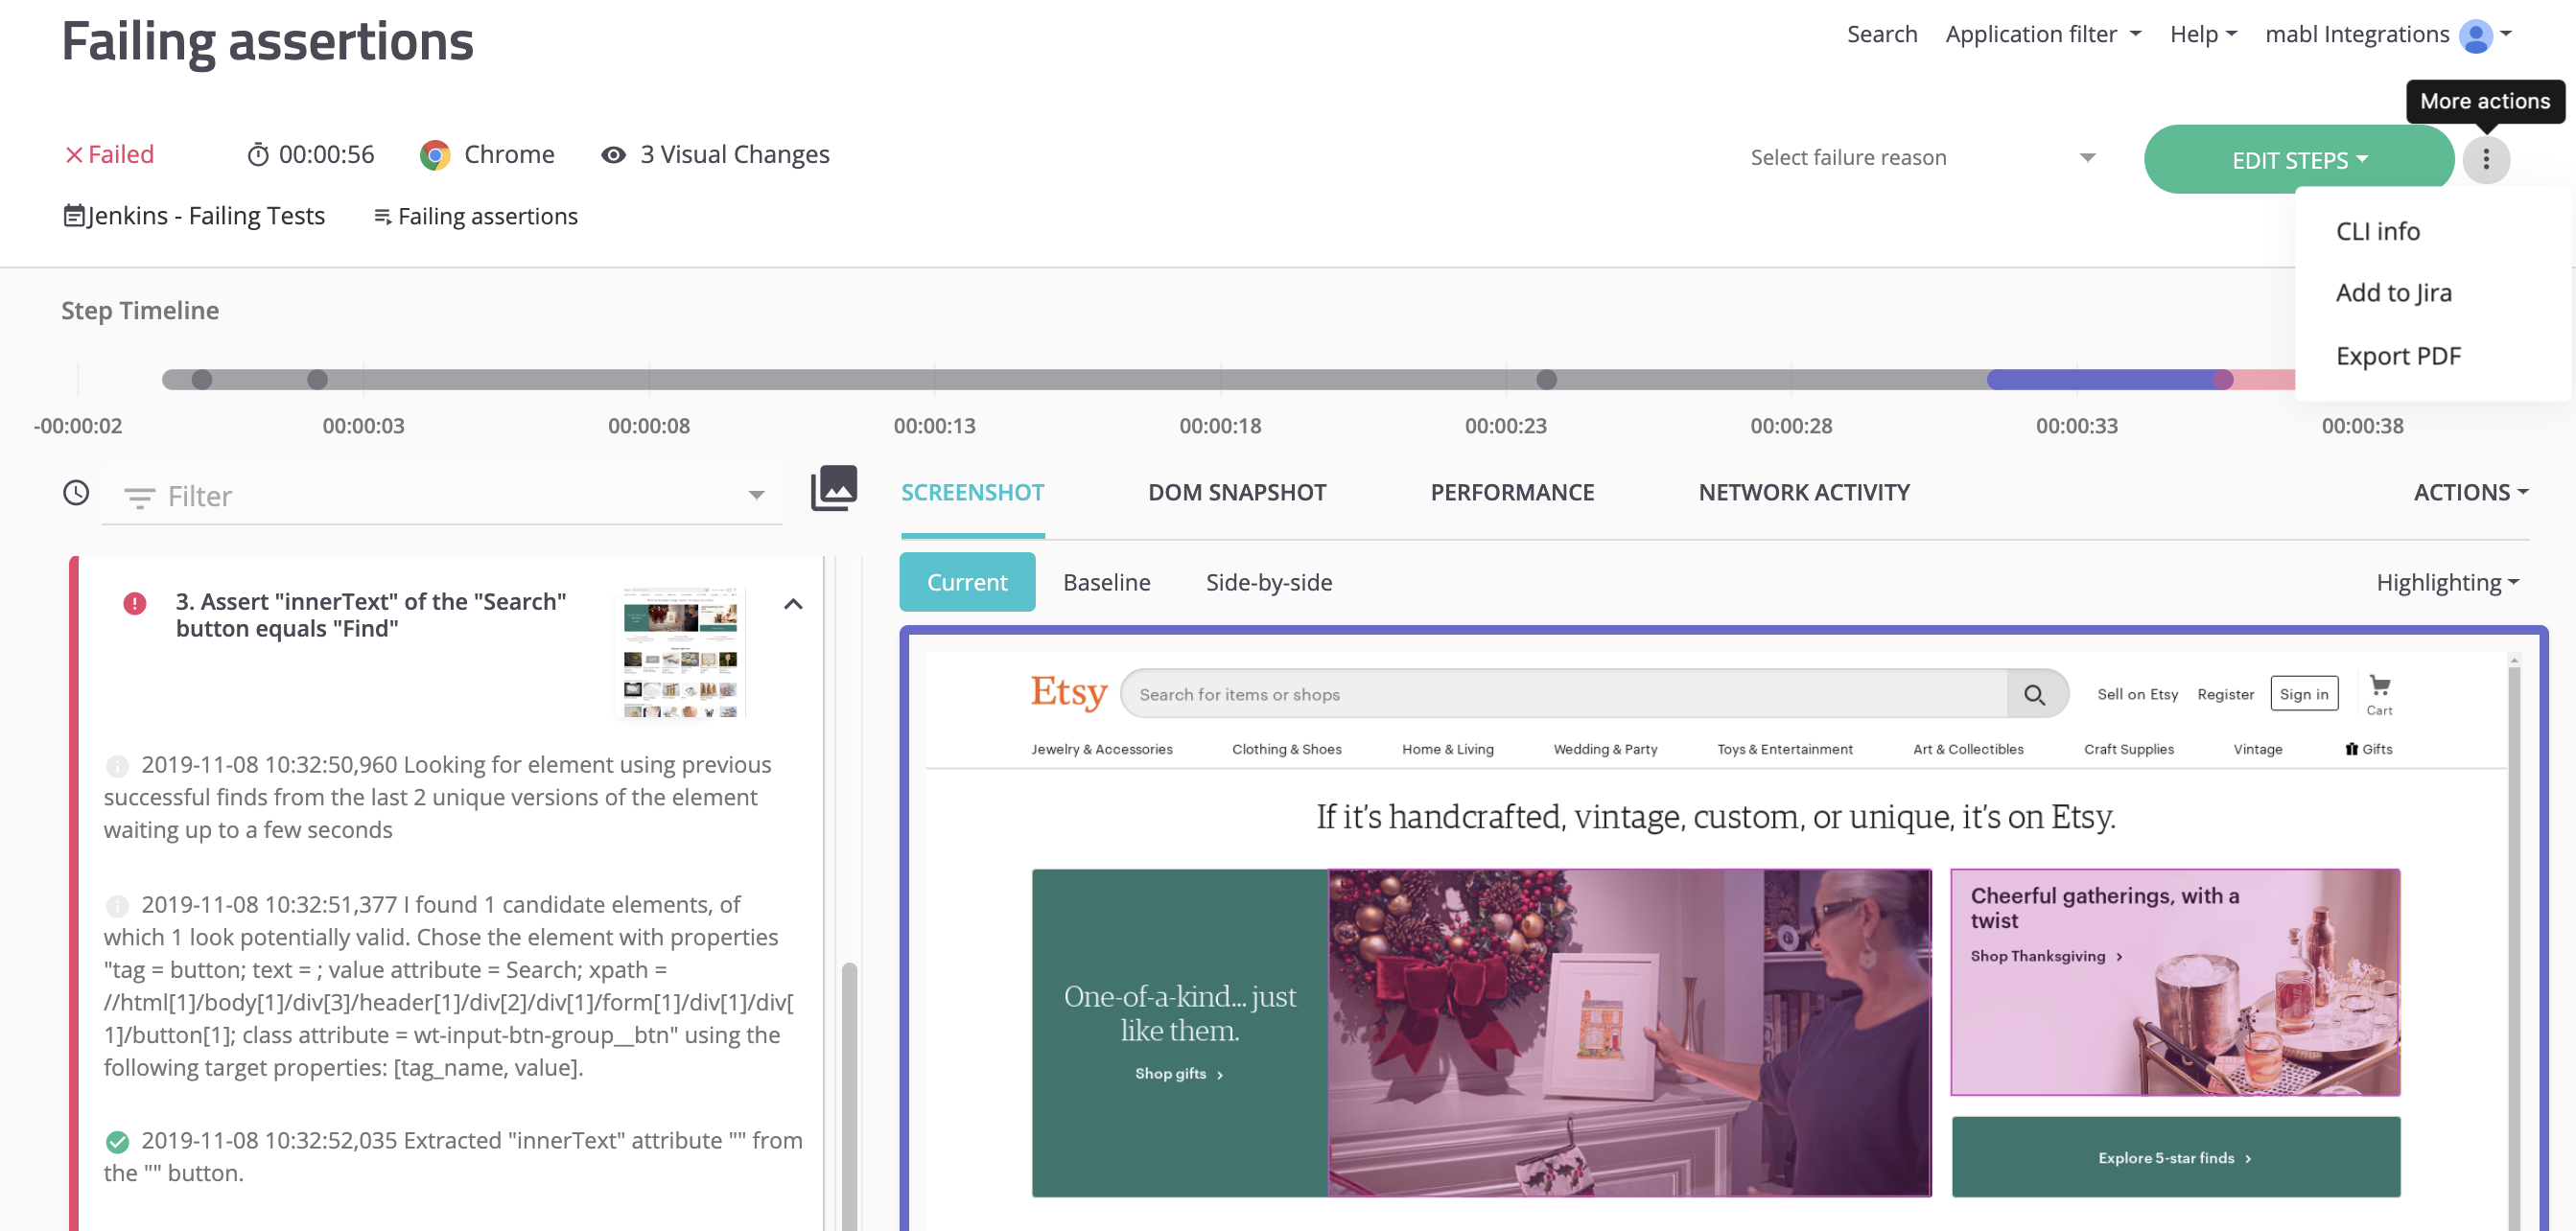Select the Side-by-side comparison view
The width and height of the screenshot is (2576, 1231).
(x=1268, y=582)
